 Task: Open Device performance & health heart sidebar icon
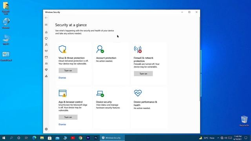coord(46,70)
